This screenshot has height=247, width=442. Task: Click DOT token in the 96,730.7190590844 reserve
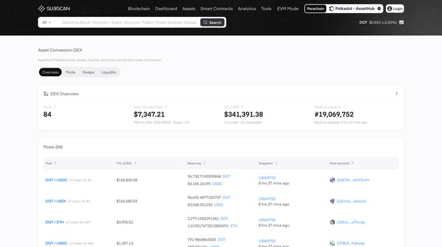[226, 176]
